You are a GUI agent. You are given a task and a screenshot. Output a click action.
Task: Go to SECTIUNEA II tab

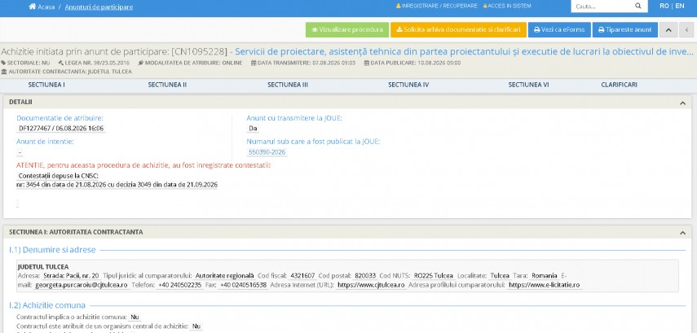pos(167,85)
